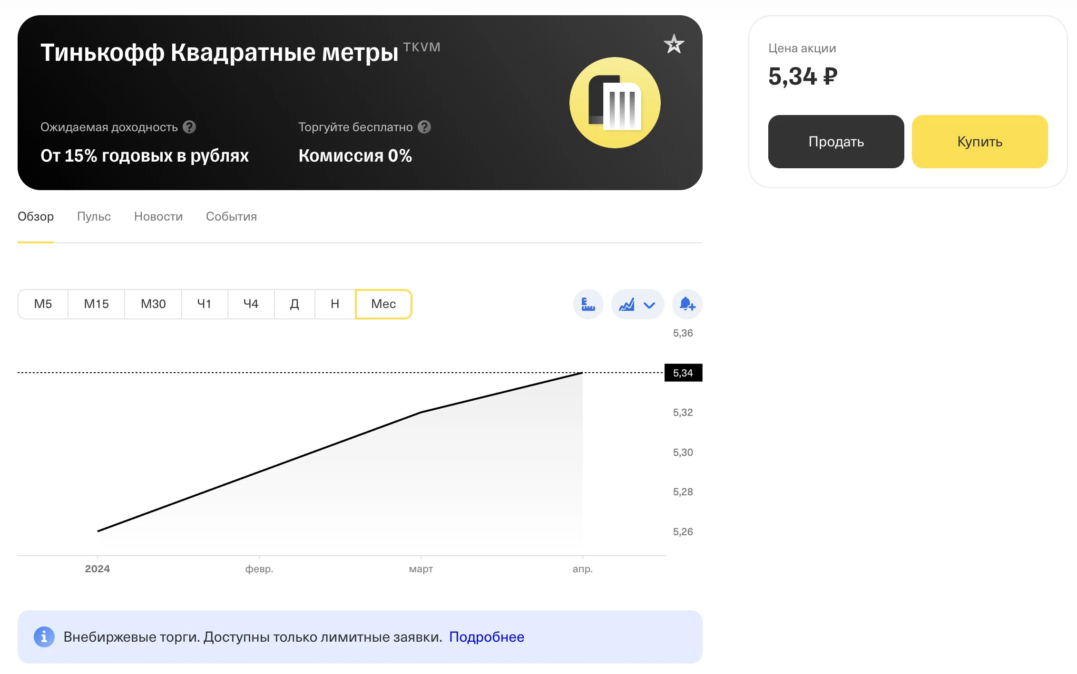Screen dimensions: 1077x674
Task: Create a price alert with bell icon
Action: (687, 304)
